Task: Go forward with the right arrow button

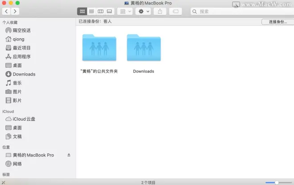Action: click(15, 12)
